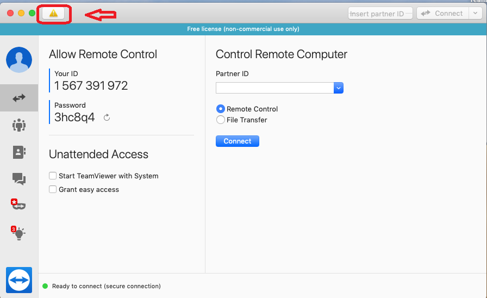
Task: Click the Insert partner ID toolbar field
Action: tap(380, 14)
